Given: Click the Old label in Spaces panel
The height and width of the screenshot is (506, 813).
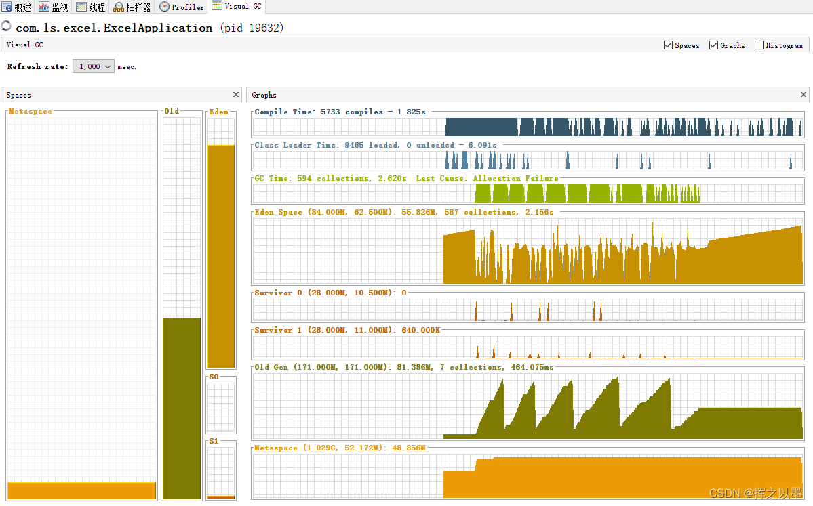Looking at the screenshot, I should pos(172,111).
